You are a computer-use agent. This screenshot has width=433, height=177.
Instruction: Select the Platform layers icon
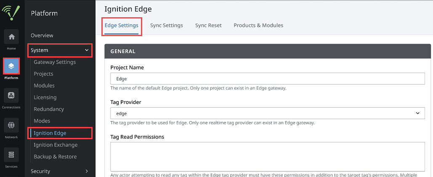(x=11, y=66)
